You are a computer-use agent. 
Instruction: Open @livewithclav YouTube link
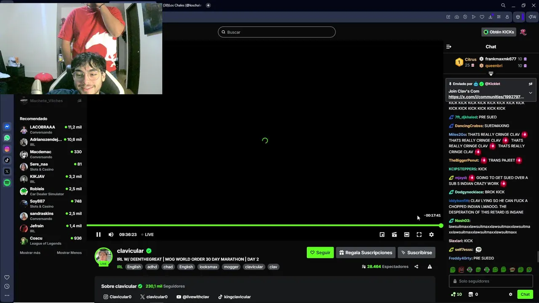pos(193,297)
